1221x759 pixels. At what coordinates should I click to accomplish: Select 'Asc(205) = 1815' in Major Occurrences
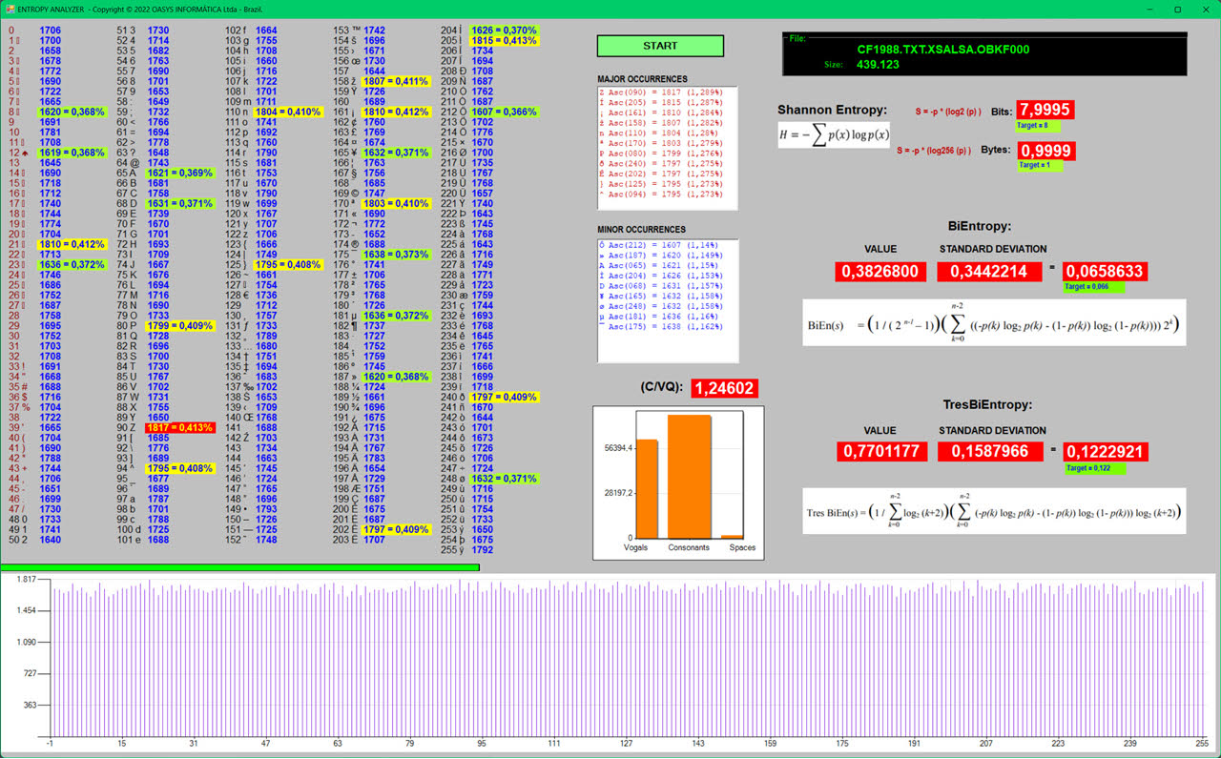(x=658, y=102)
